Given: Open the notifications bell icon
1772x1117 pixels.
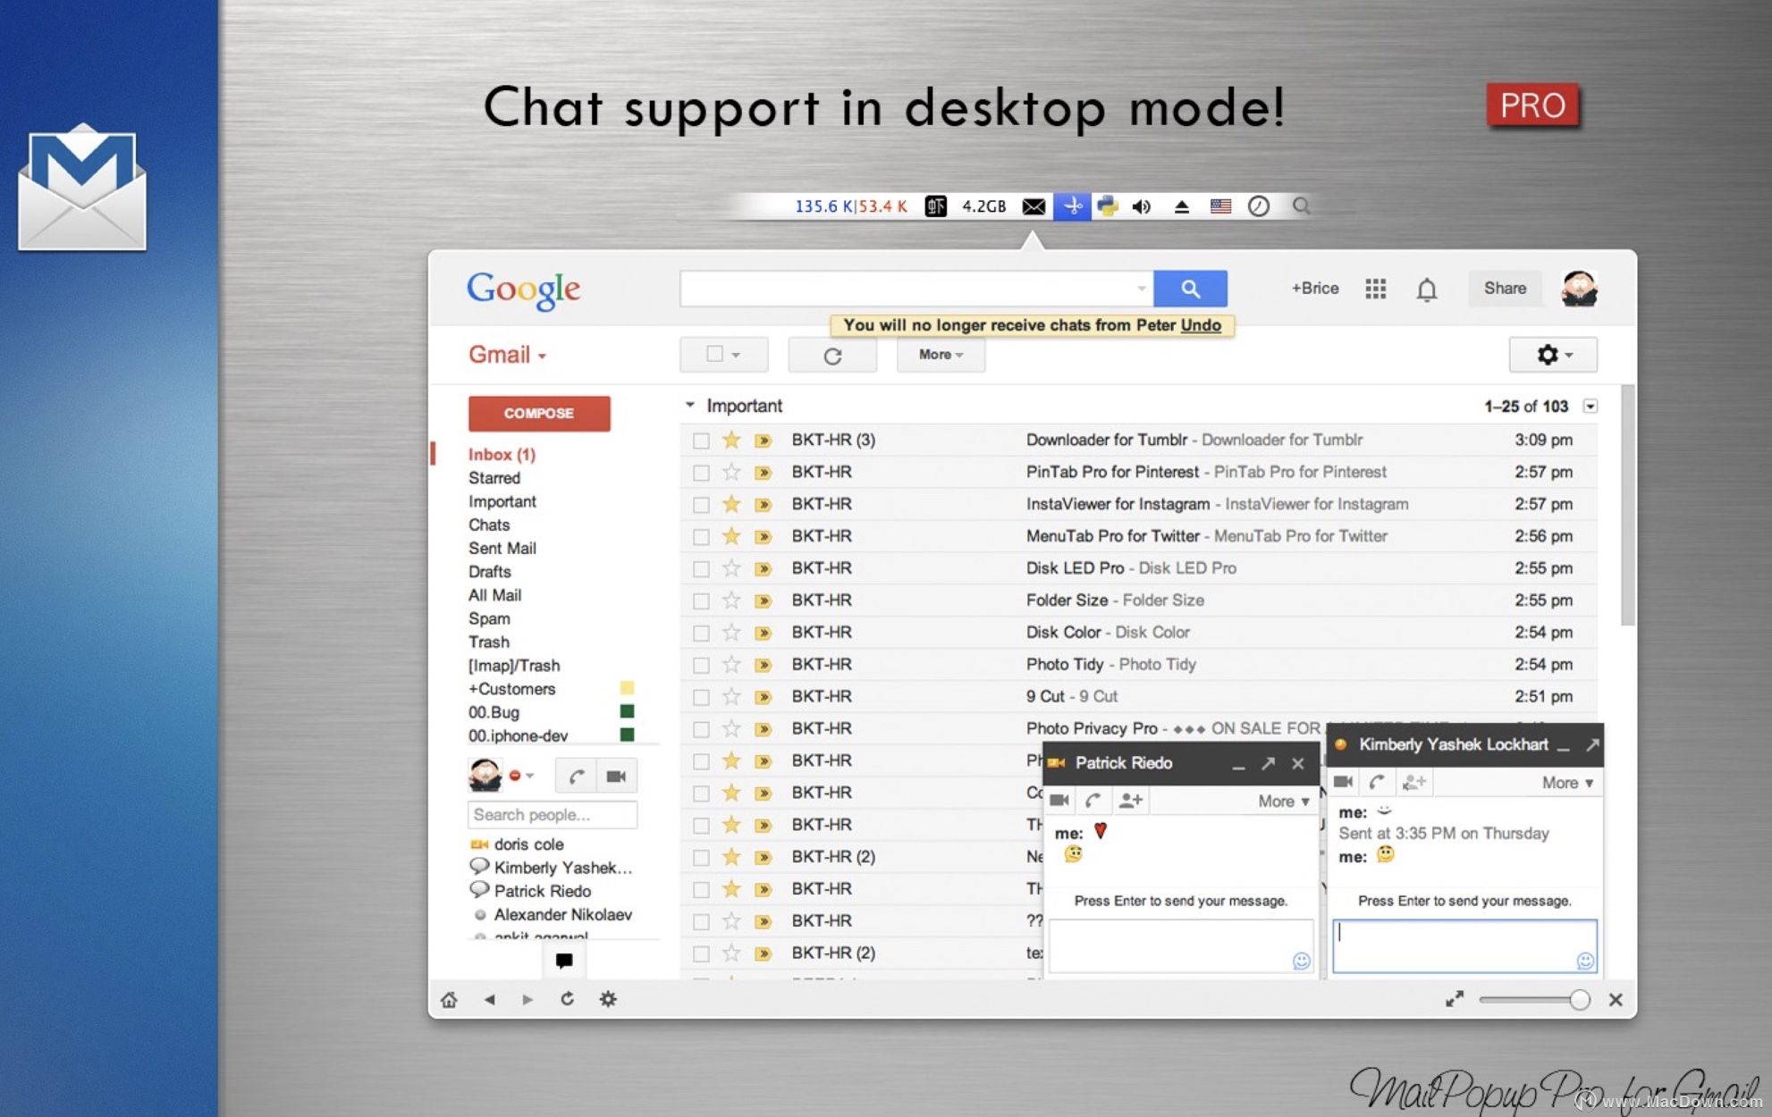Looking at the screenshot, I should click(1427, 290).
